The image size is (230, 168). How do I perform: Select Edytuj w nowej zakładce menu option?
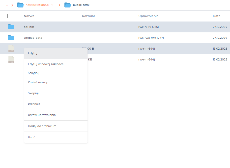[x=46, y=64]
